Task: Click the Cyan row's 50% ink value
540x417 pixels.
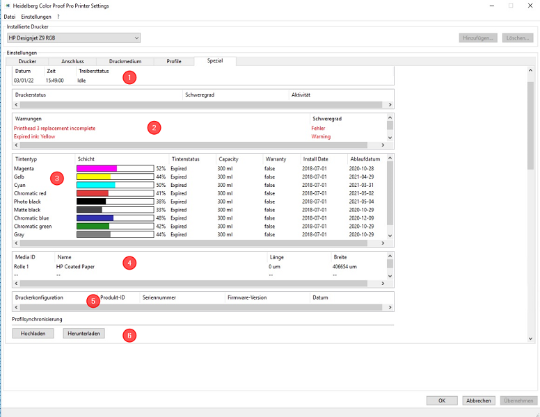Action: coord(161,185)
